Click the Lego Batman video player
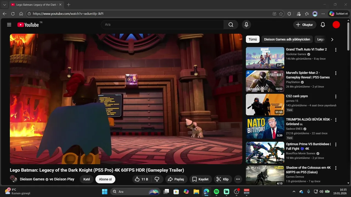 126,99
